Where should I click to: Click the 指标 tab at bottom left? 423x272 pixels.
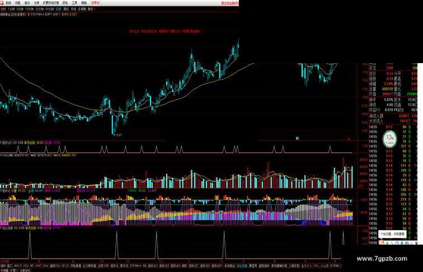point(3,266)
